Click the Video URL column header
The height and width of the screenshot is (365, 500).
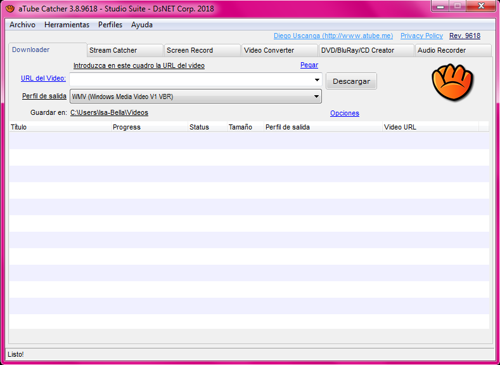click(x=430, y=127)
